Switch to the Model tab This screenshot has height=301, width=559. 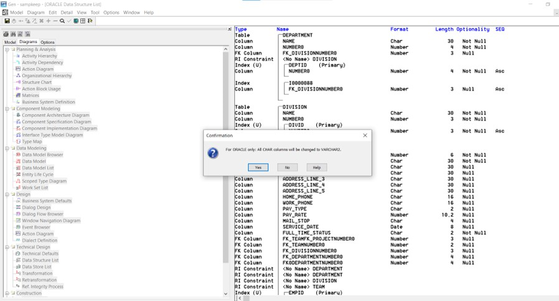tap(9, 42)
